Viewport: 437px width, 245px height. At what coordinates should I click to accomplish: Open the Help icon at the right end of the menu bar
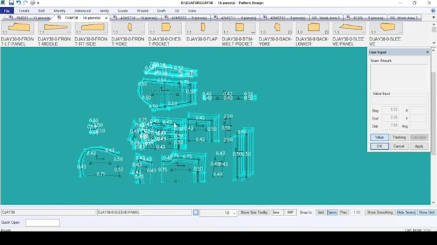(x=433, y=10)
